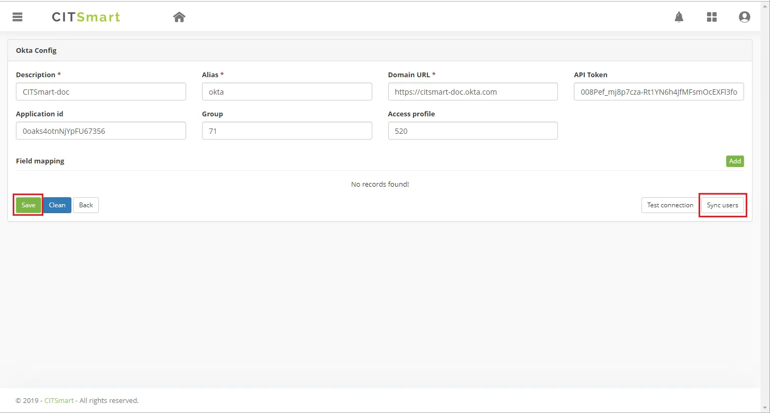
Task: Click the green Save button
Action: pos(29,205)
